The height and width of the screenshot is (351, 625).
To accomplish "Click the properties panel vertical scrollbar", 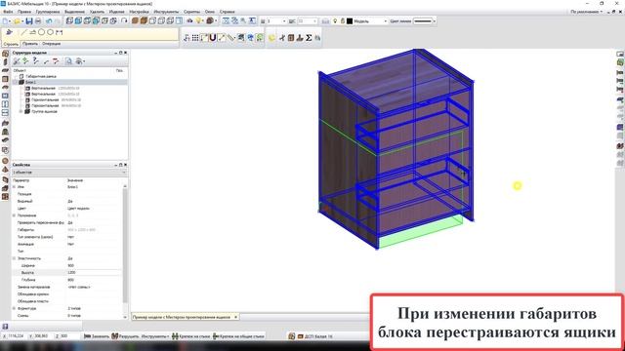I will [x=125, y=247].
